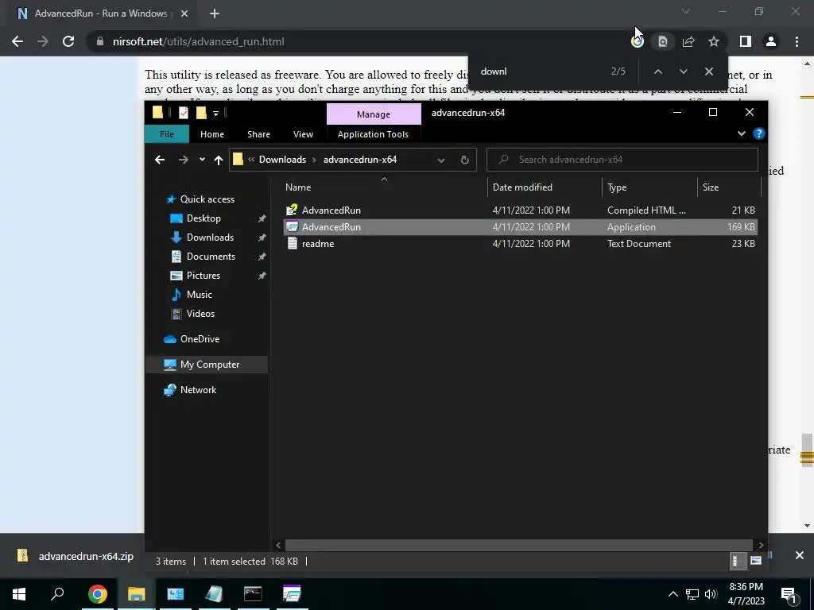Open Command Prompt from taskbar

tap(253, 593)
